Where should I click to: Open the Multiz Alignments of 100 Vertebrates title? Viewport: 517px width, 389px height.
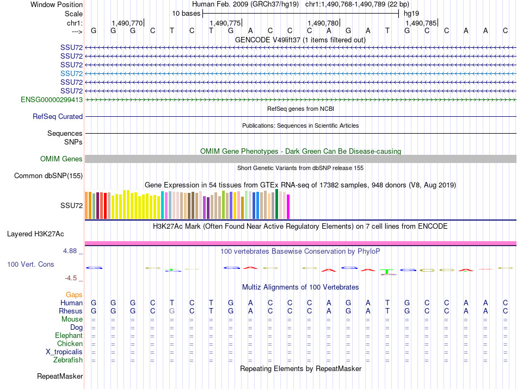point(300,287)
